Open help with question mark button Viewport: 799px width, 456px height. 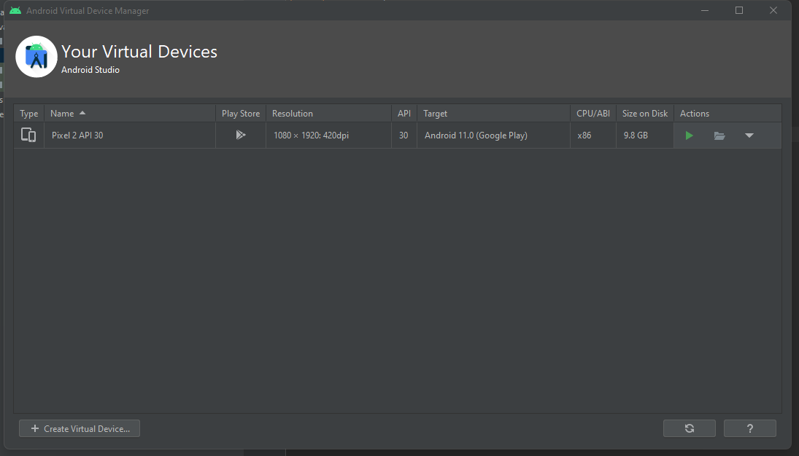pyautogui.click(x=749, y=428)
